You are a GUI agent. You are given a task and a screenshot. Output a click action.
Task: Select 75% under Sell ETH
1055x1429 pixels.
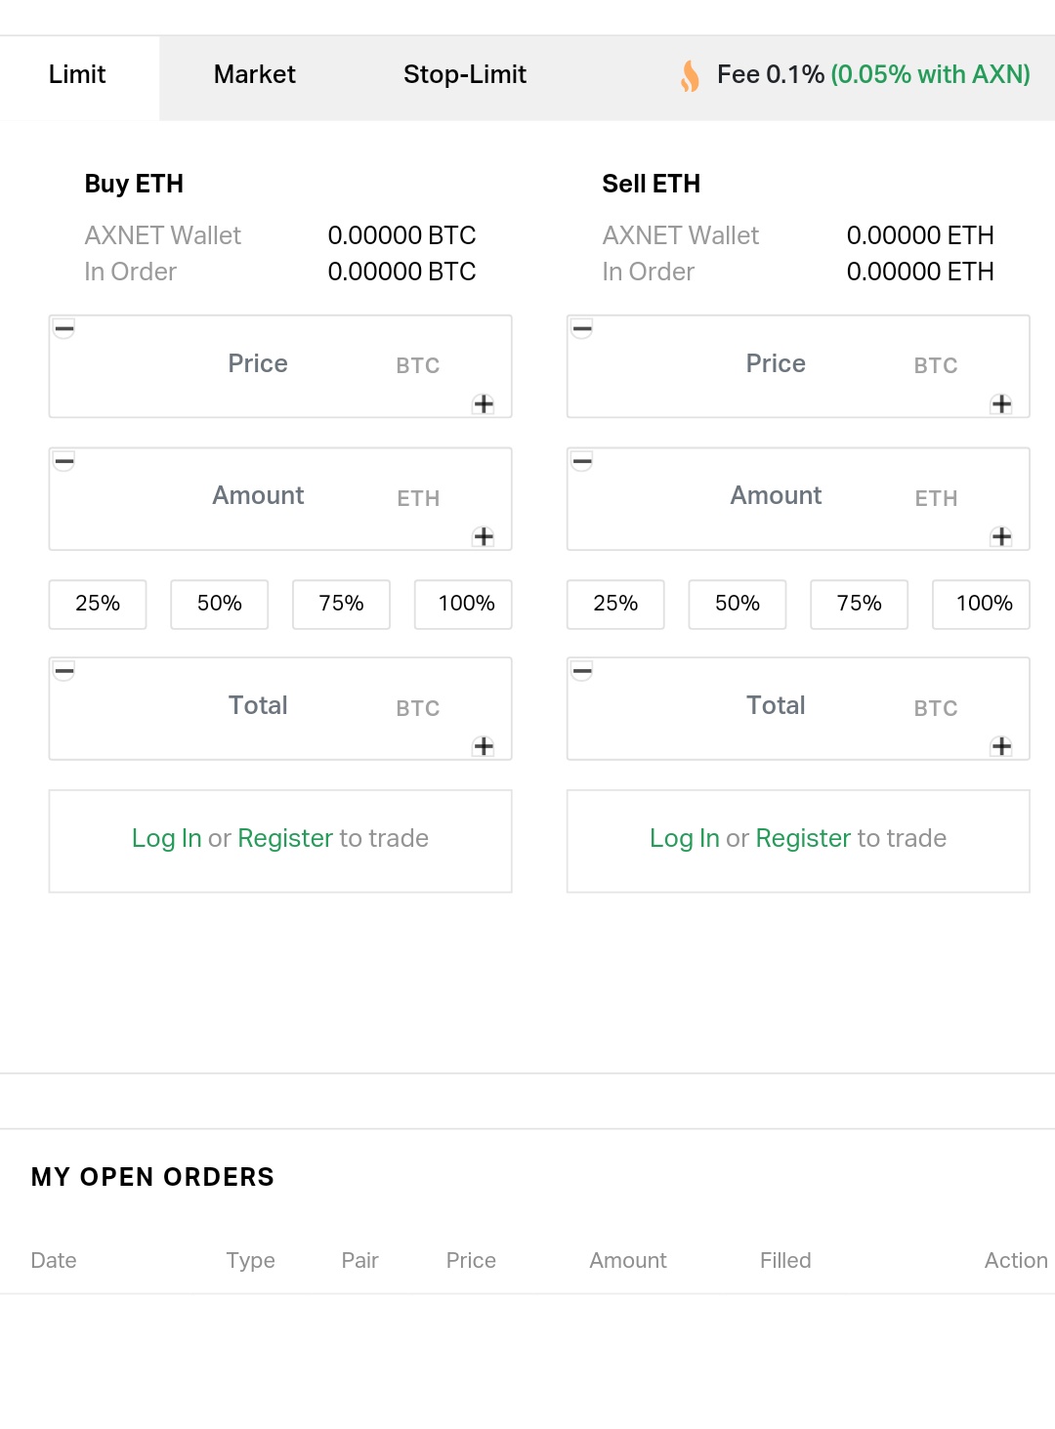pos(860,604)
